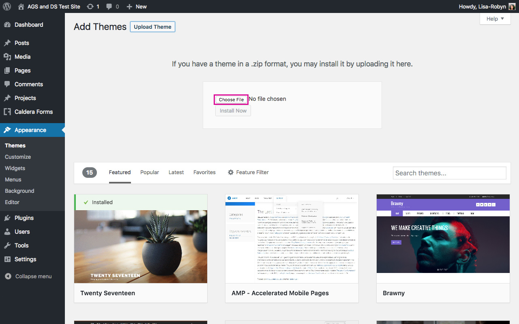
Task: Click the Media icon in sidebar
Action: point(7,57)
